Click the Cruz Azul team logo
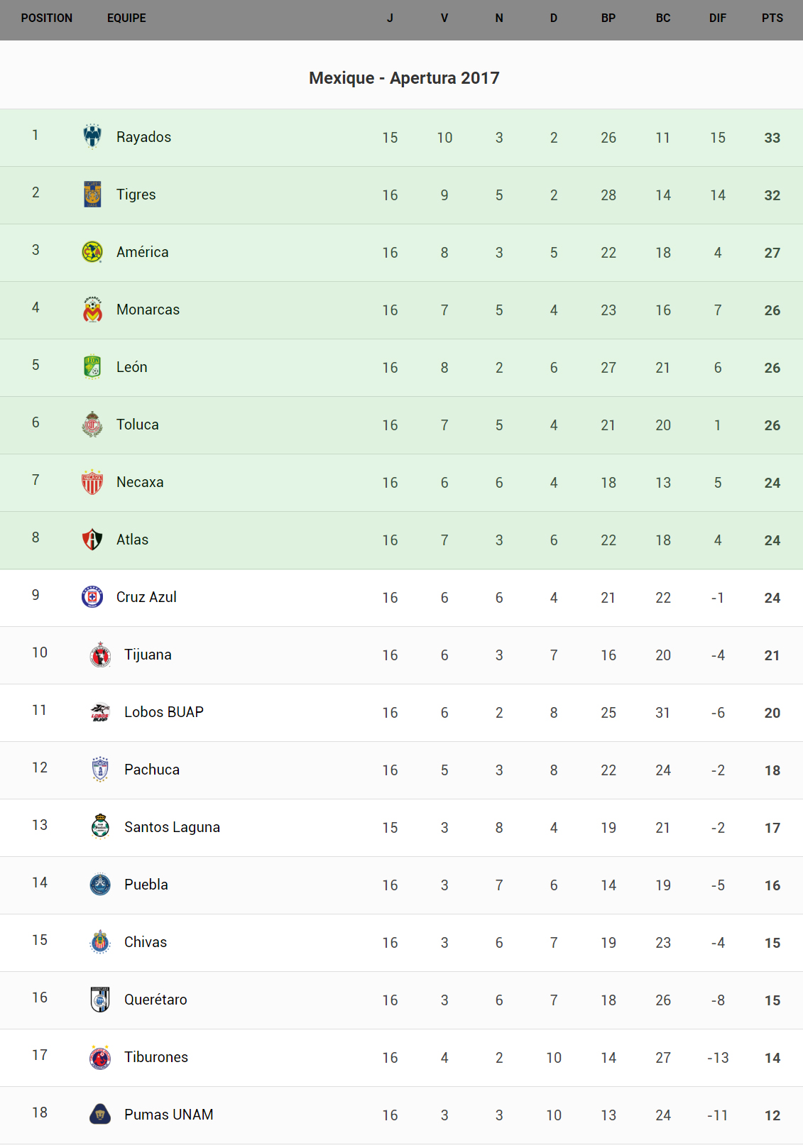The height and width of the screenshot is (1148, 803). (x=92, y=596)
